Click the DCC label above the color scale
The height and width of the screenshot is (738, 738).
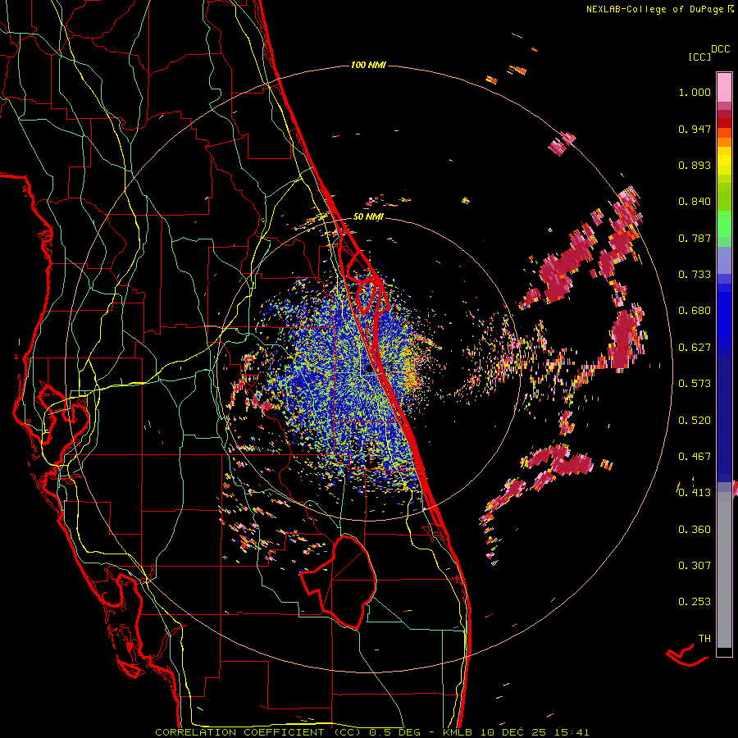click(x=720, y=49)
